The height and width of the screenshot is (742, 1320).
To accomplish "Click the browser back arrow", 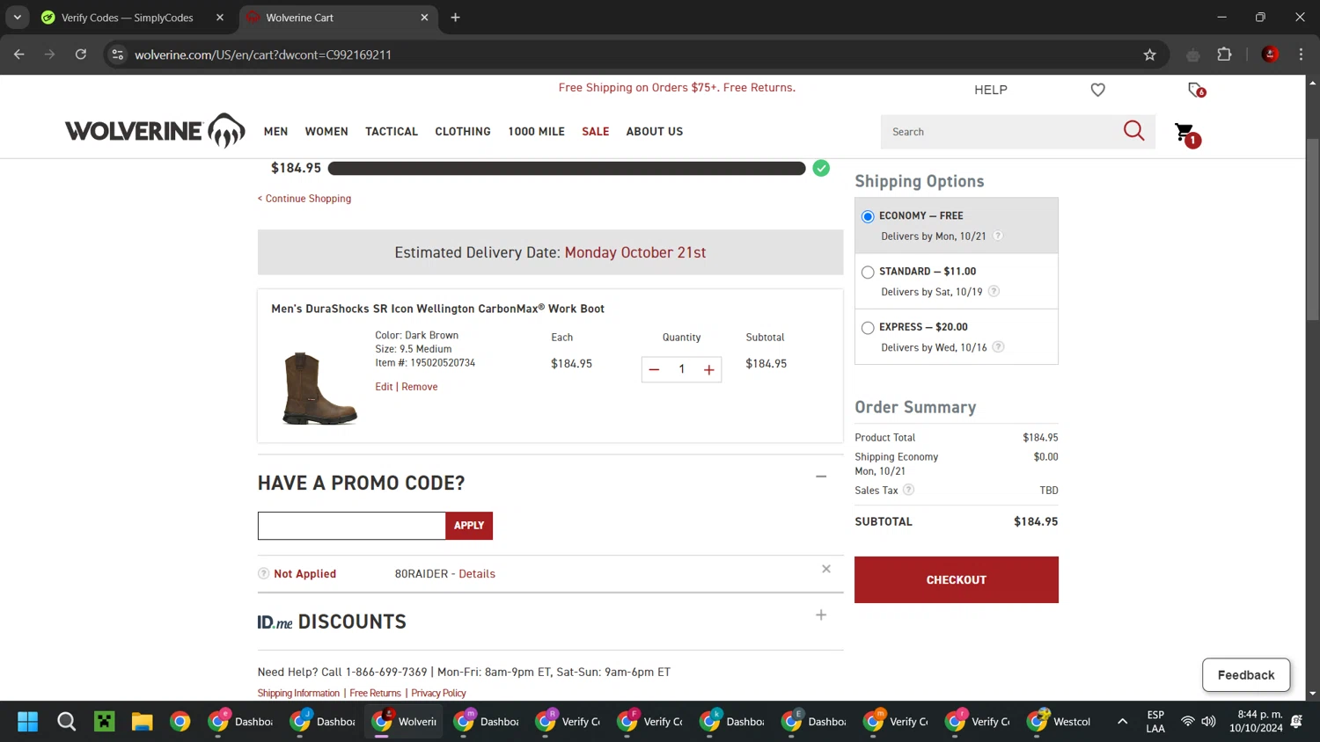I will (x=19, y=55).
